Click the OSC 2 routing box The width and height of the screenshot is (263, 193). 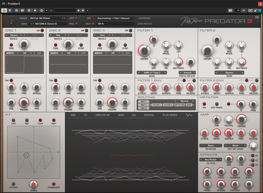click(x=143, y=105)
